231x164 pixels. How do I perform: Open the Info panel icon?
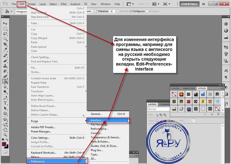226,31
